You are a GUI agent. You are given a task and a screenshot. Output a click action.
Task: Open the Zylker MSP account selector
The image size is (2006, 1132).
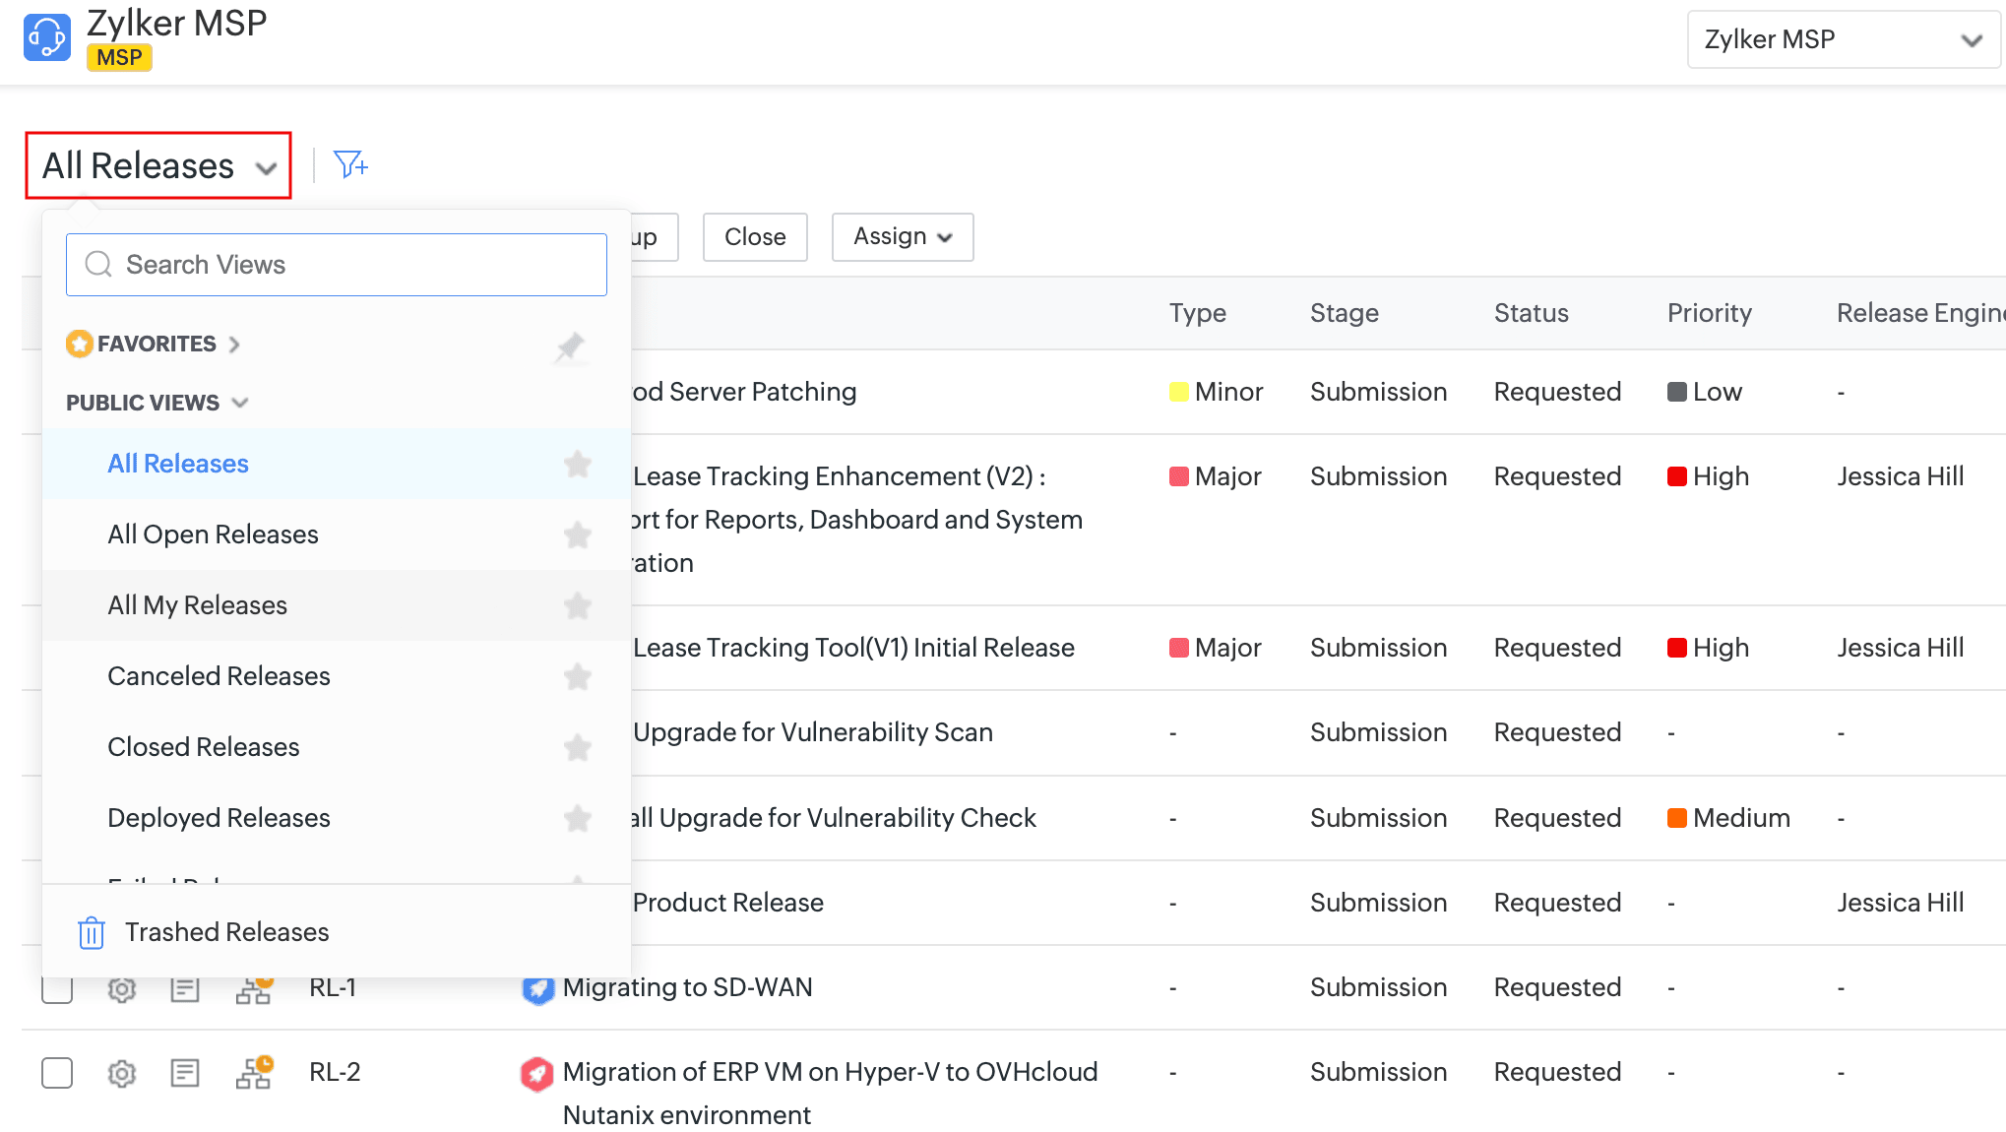[1843, 39]
